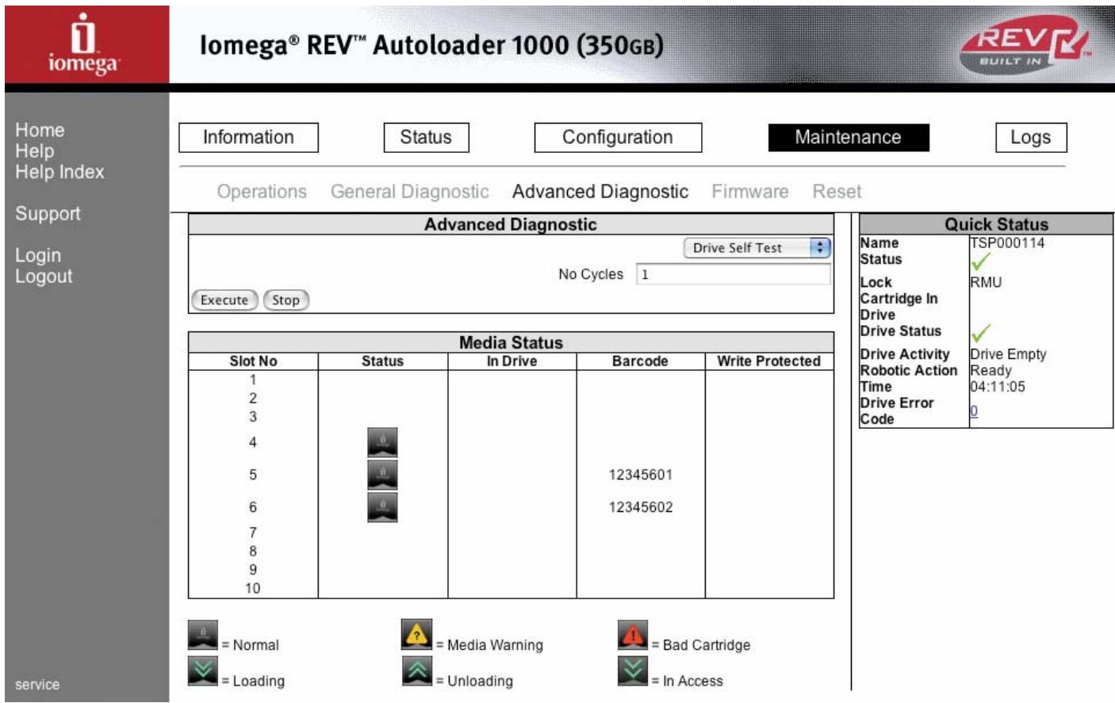Image resolution: width=1115 pixels, height=703 pixels.
Task: Select the Advanced Diagnostic sub-tab
Action: point(600,192)
